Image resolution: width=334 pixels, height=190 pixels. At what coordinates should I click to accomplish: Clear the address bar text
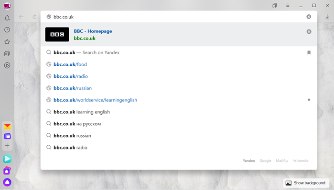[309, 17]
